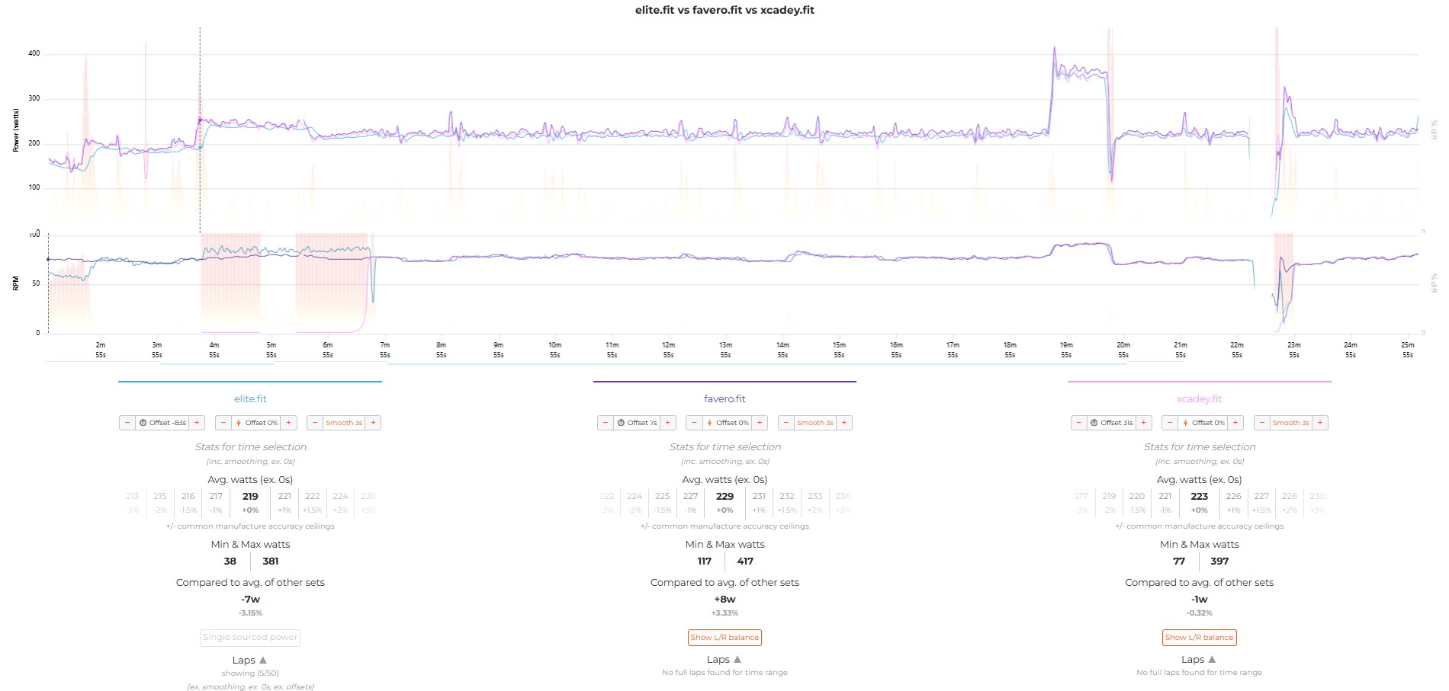Click the 23m 55s time axis label
Screen dimensions: 1449x691
tap(1294, 350)
